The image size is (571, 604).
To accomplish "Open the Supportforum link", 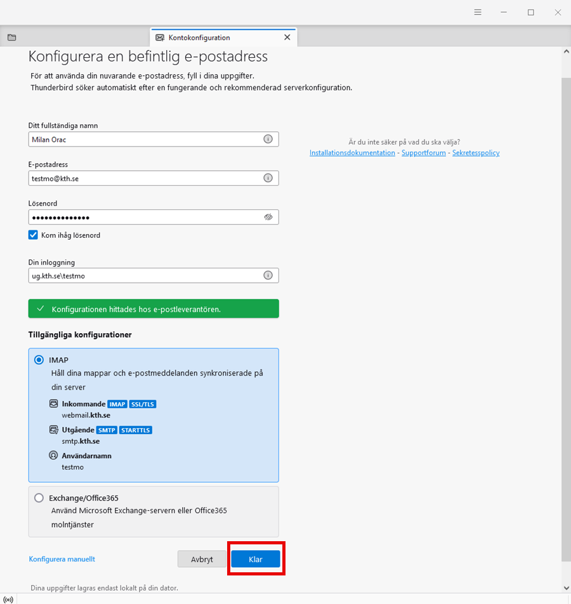I will click(x=423, y=153).
